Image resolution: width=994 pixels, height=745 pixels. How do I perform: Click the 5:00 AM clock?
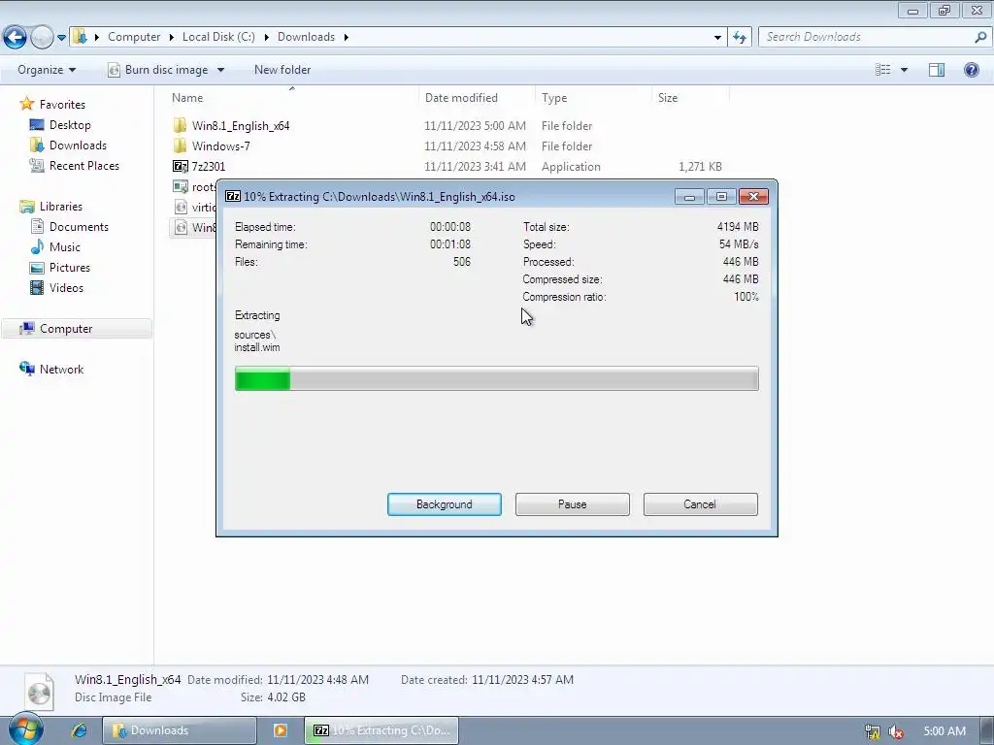pyautogui.click(x=944, y=731)
